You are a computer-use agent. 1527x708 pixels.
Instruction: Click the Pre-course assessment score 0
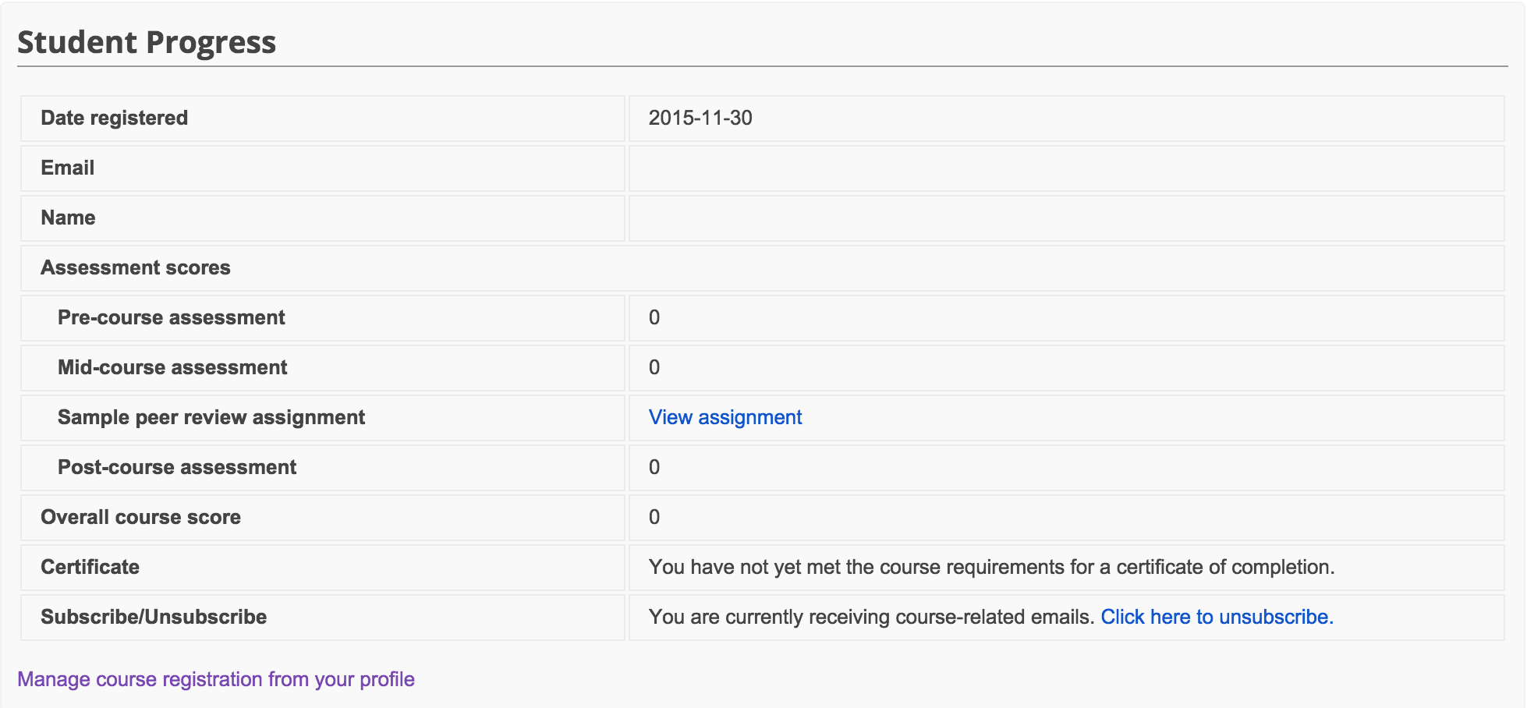[x=654, y=318]
